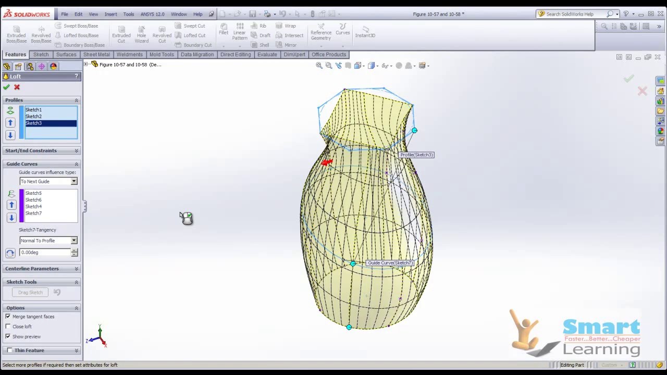Enable the Thin Feature checkbox
Screen dimensions: 667x375
click(x=9, y=351)
